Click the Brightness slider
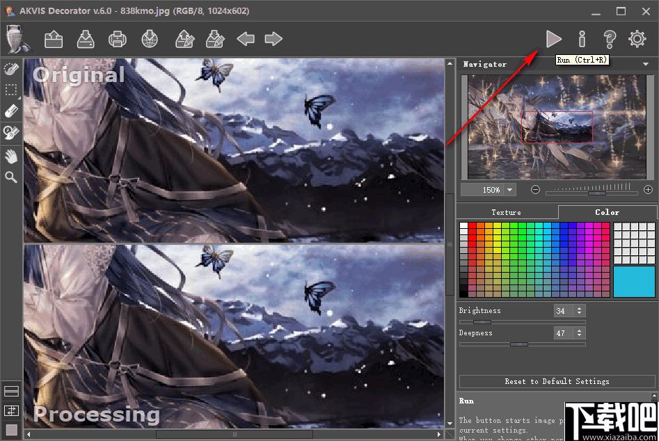This screenshot has height=441, width=659. coord(523,322)
